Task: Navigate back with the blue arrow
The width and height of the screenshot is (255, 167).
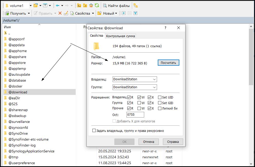Action: coord(57,5)
